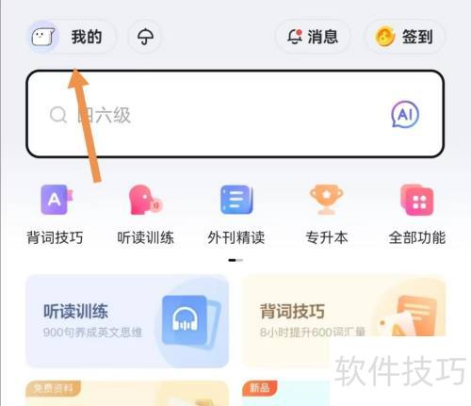Open the 背词技巧 orange card
The height and width of the screenshot is (406, 471).
pos(344,321)
